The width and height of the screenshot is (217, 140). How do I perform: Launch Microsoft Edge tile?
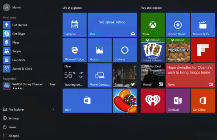tap(75, 50)
